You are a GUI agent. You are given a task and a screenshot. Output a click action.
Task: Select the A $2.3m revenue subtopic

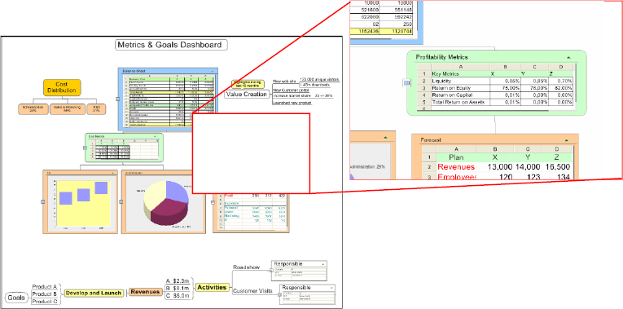(x=178, y=280)
